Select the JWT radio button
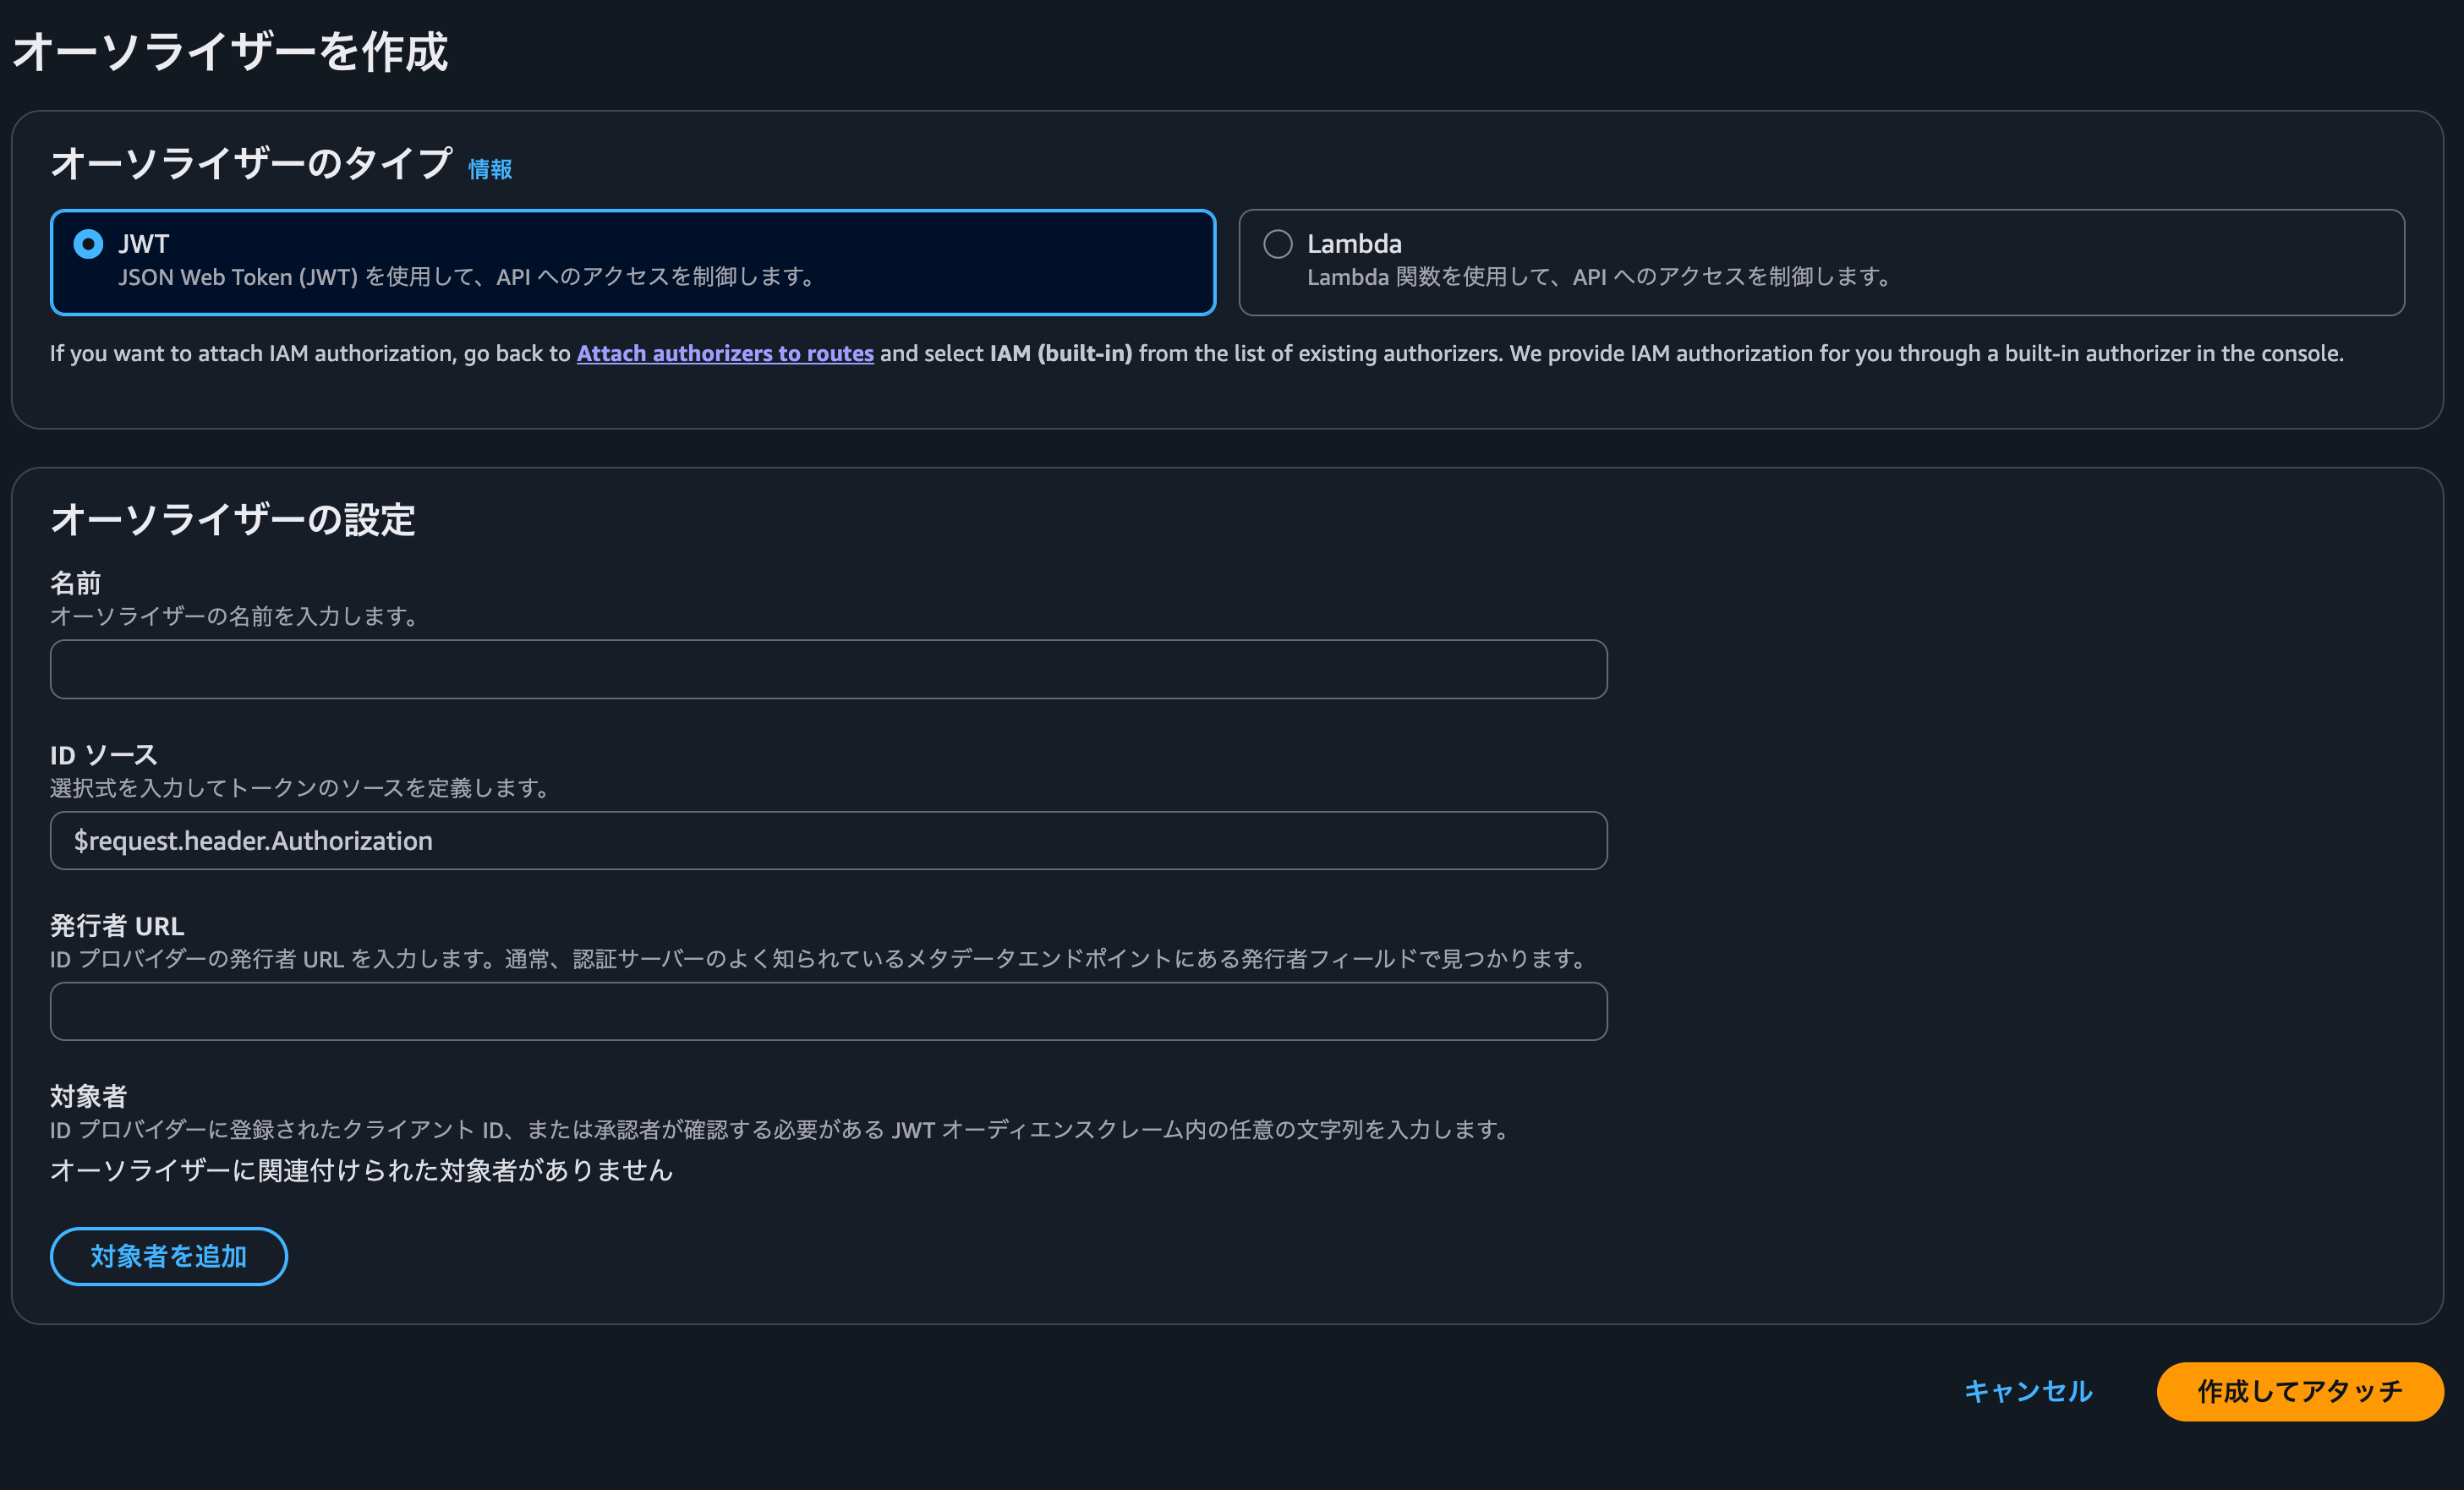2464x1490 pixels. coord(88,244)
